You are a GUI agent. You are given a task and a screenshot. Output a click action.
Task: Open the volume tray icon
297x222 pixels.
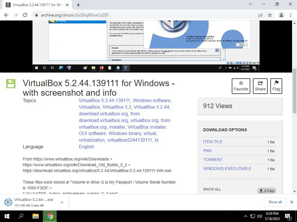(260, 216)
